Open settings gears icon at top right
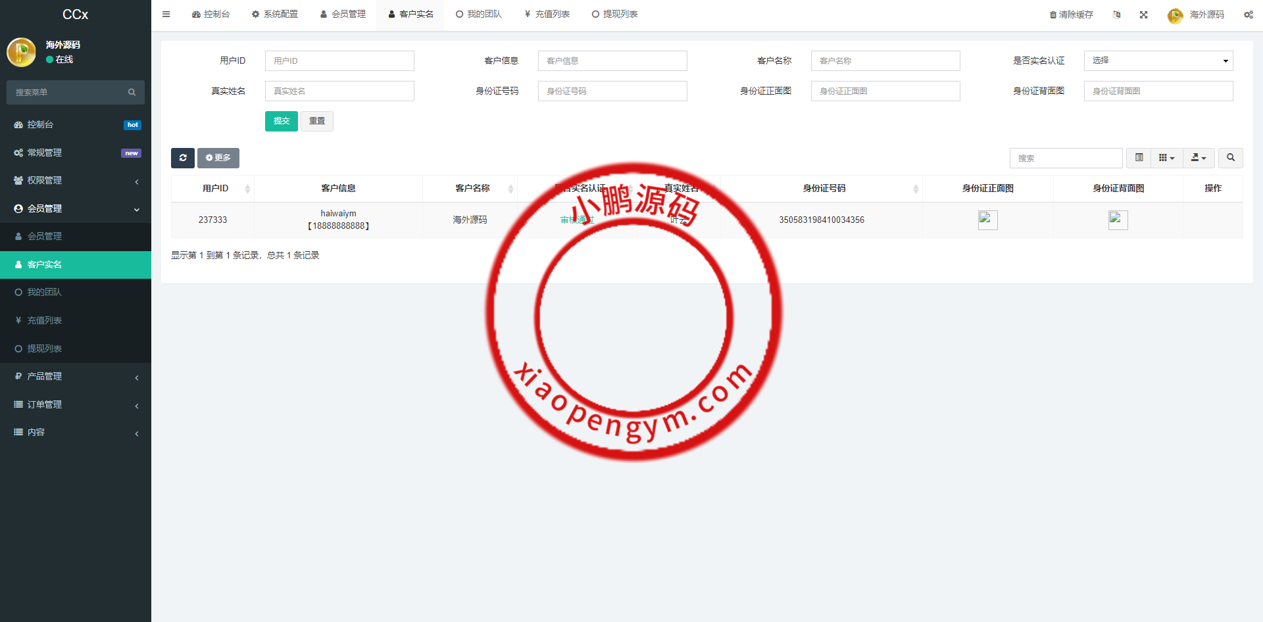Viewport: 1263px width, 622px height. pos(1248,14)
